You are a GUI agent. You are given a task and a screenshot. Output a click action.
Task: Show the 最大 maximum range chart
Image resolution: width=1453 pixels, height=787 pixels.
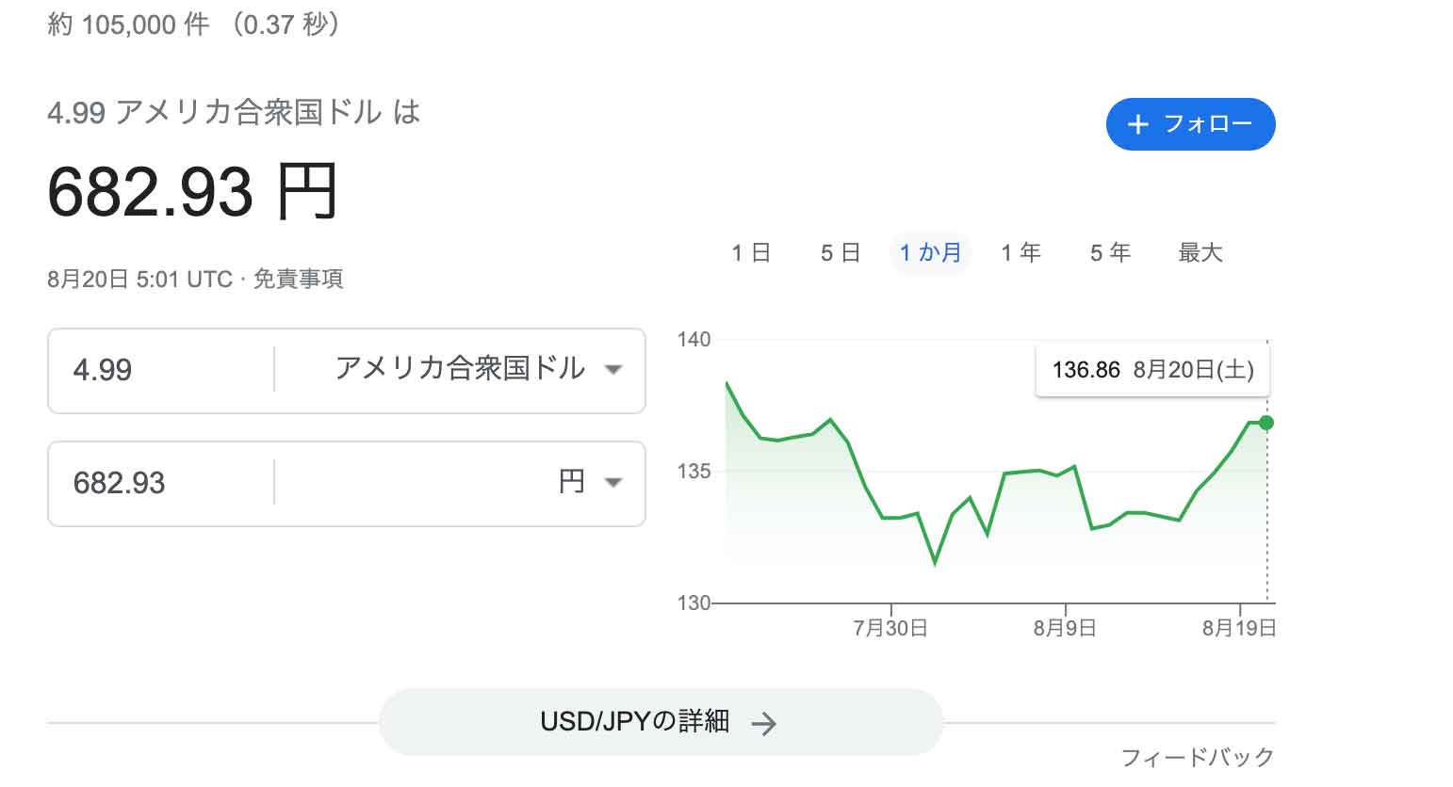[1200, 252]
